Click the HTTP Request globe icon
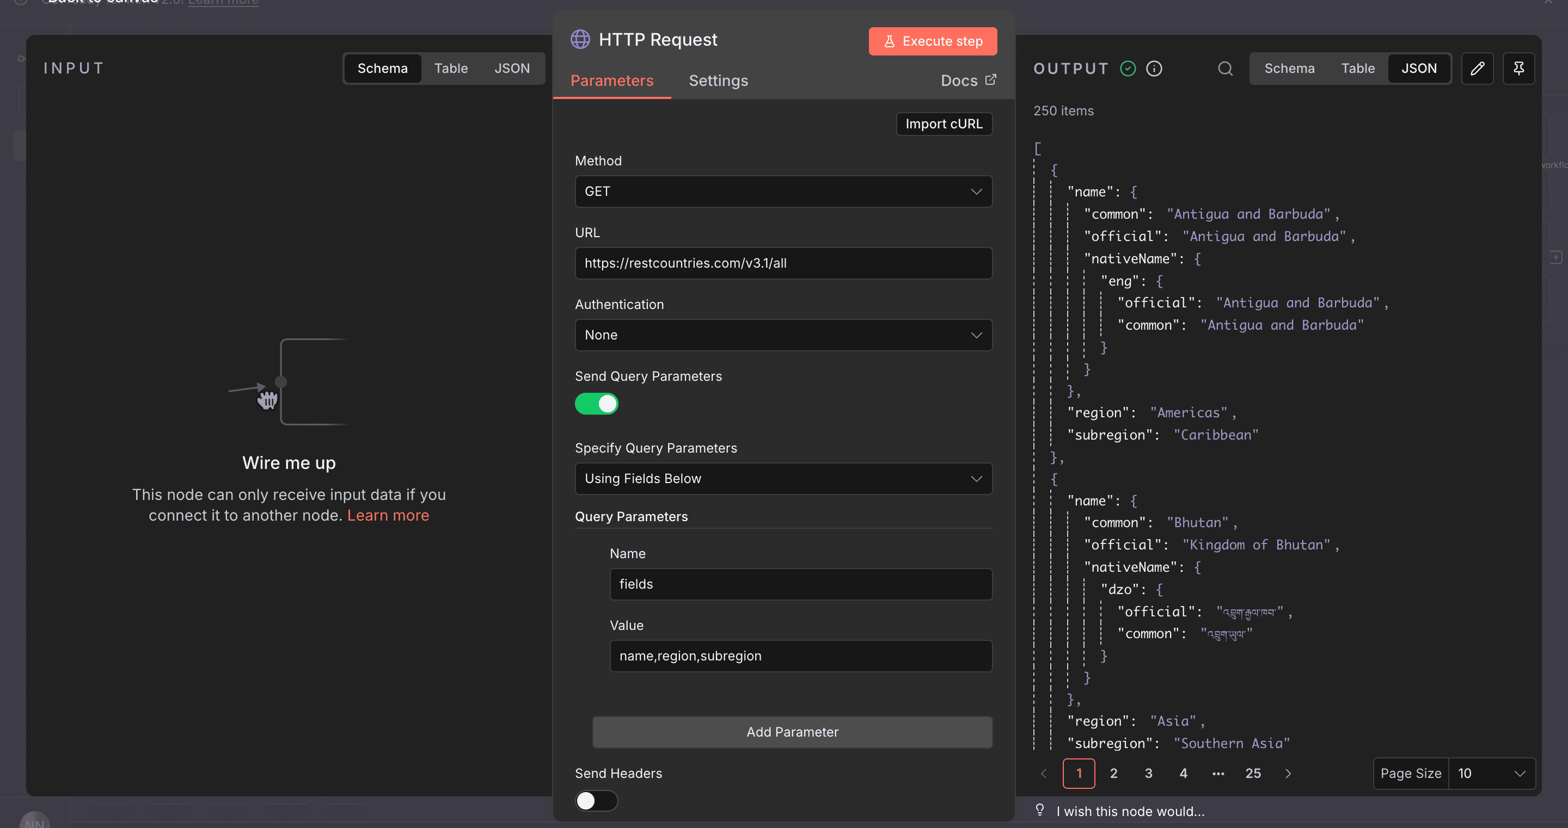This screenshot has width=1568, height=828. pyautogui.click(x=579, y=40)
